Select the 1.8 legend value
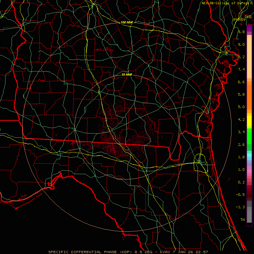Image resolution: width=254 pixels, height=254 pixels. click(241, 157)
